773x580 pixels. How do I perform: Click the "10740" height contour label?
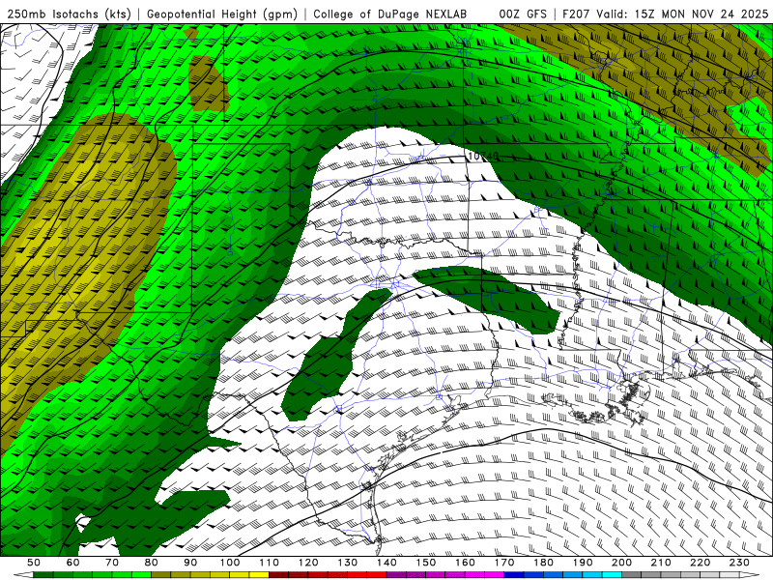click(x=482, y=157)
